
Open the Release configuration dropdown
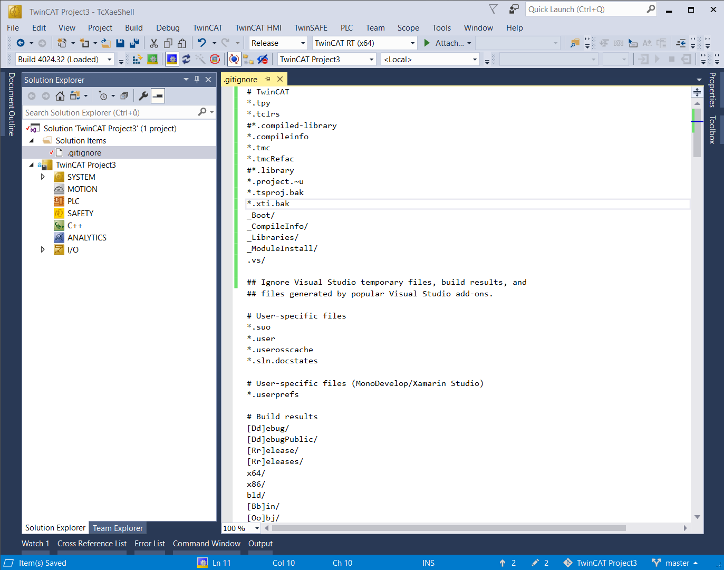point(303,43)
